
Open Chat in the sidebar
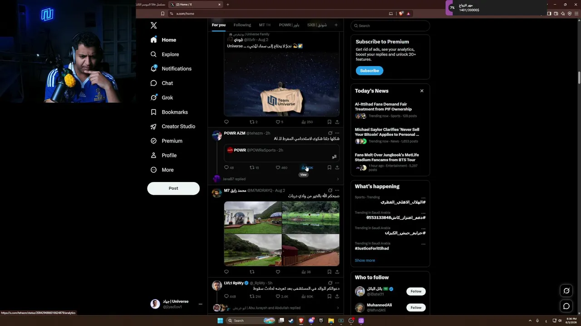(162, 83)
